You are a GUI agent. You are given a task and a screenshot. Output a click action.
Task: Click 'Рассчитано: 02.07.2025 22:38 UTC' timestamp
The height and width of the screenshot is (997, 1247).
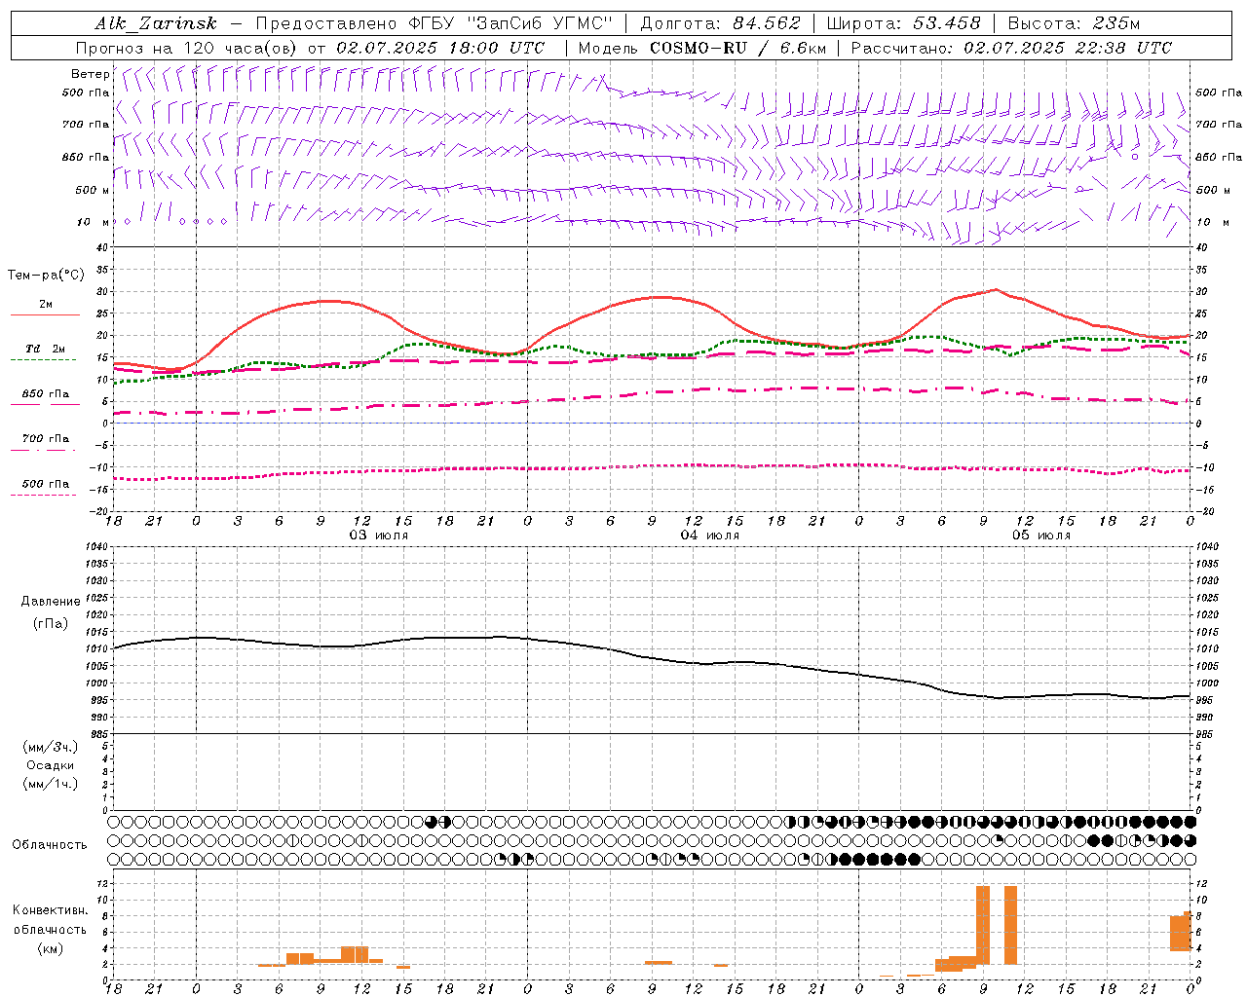1011,48
